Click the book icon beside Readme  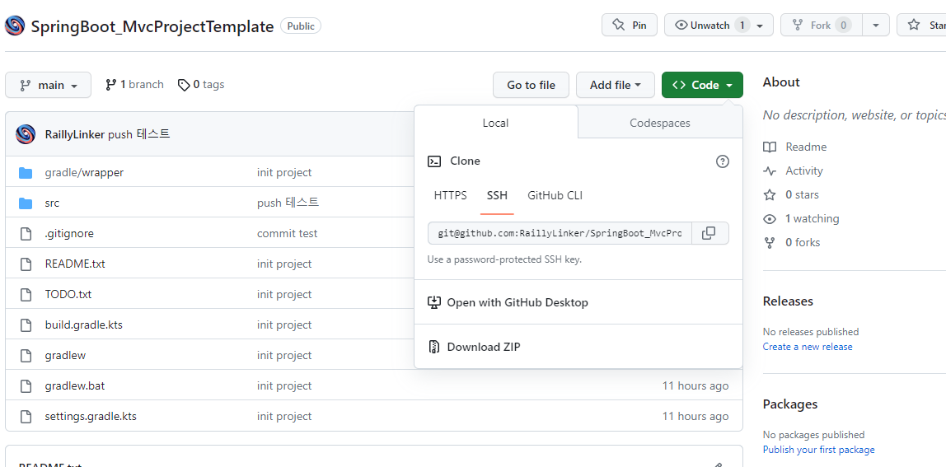point(769,147)
